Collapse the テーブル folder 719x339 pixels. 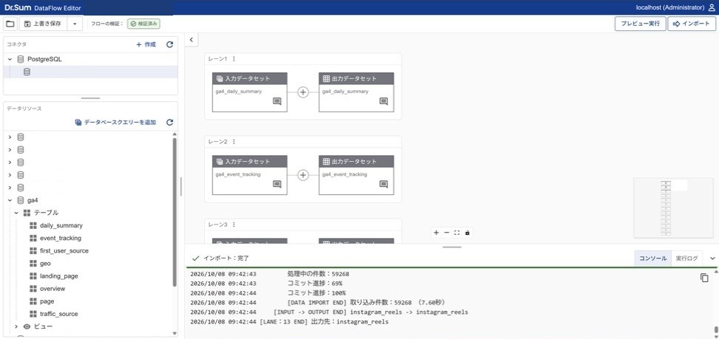16,213
